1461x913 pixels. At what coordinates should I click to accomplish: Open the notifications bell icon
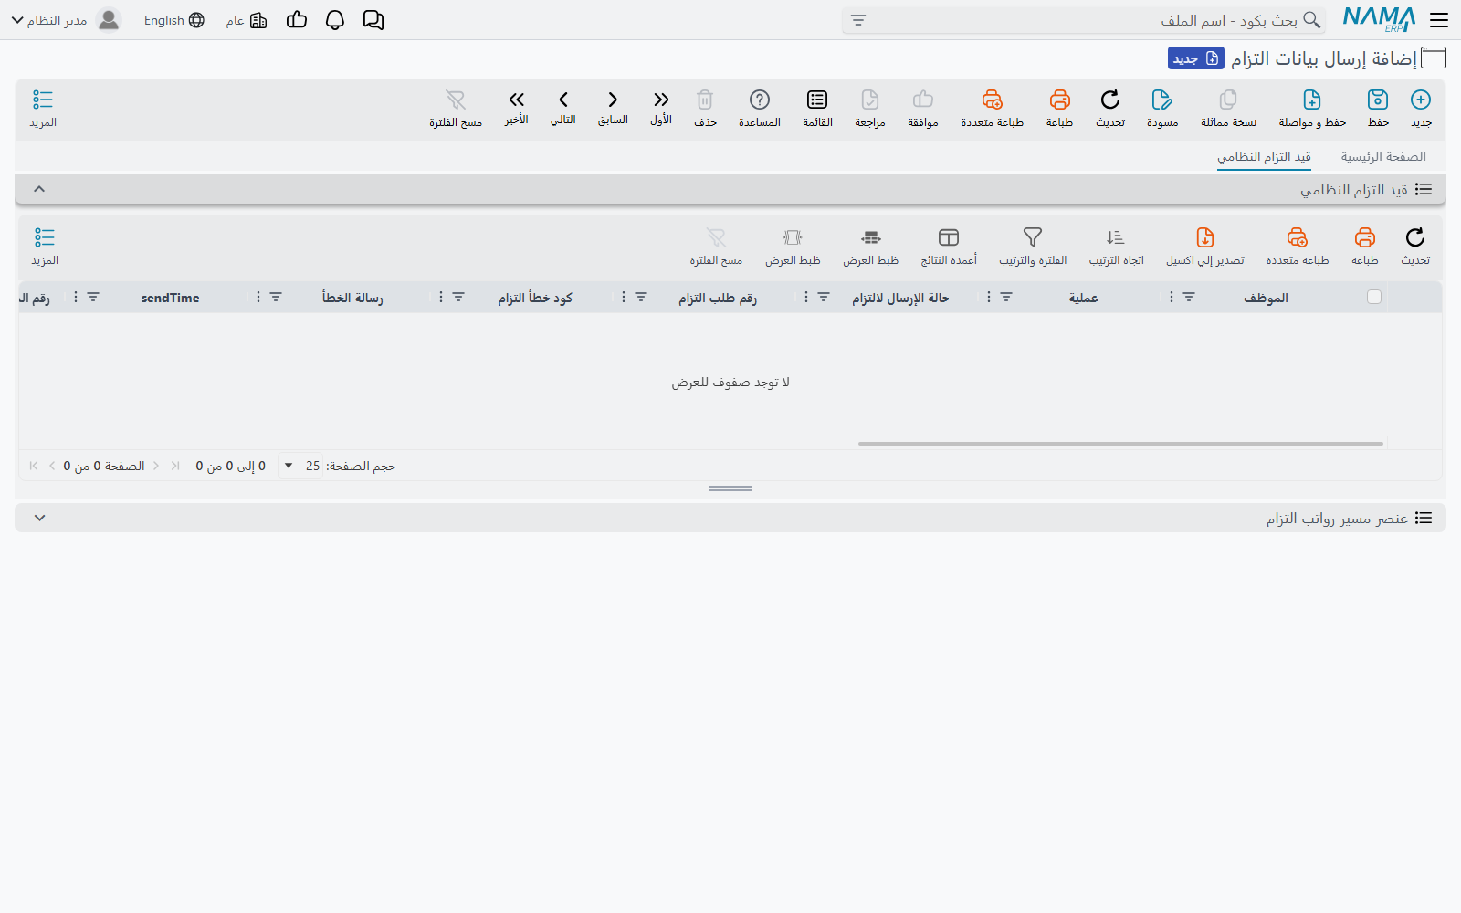point(335,20)
